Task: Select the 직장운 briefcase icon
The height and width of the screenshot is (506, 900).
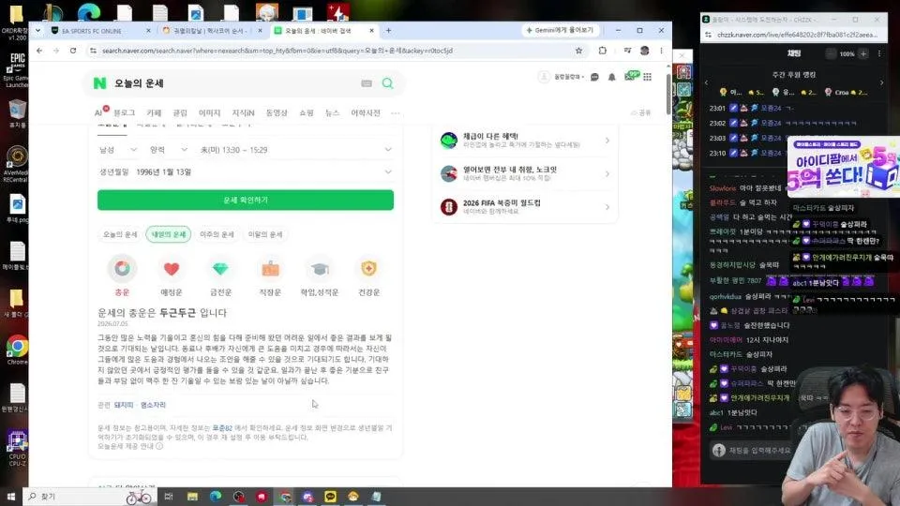Action: coord(270,269)
